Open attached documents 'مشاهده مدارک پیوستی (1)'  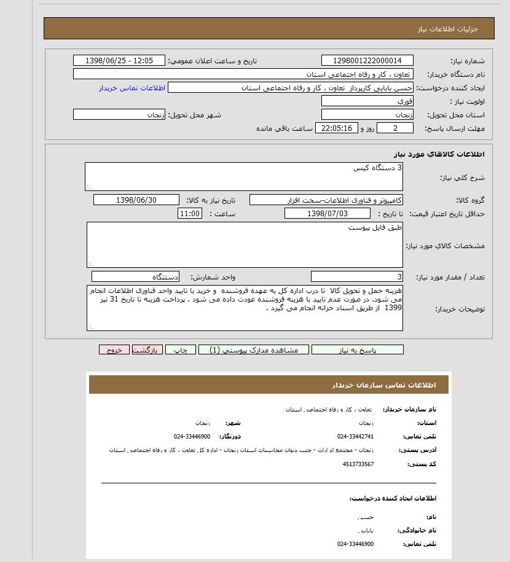[x=254, y=349]
